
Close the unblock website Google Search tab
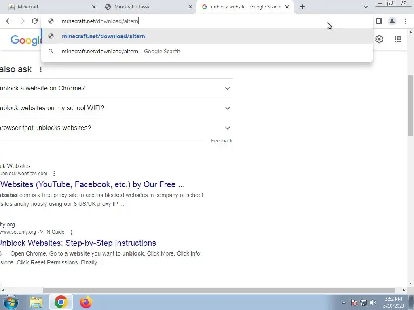pyautogui.click(x=287, y=7)
